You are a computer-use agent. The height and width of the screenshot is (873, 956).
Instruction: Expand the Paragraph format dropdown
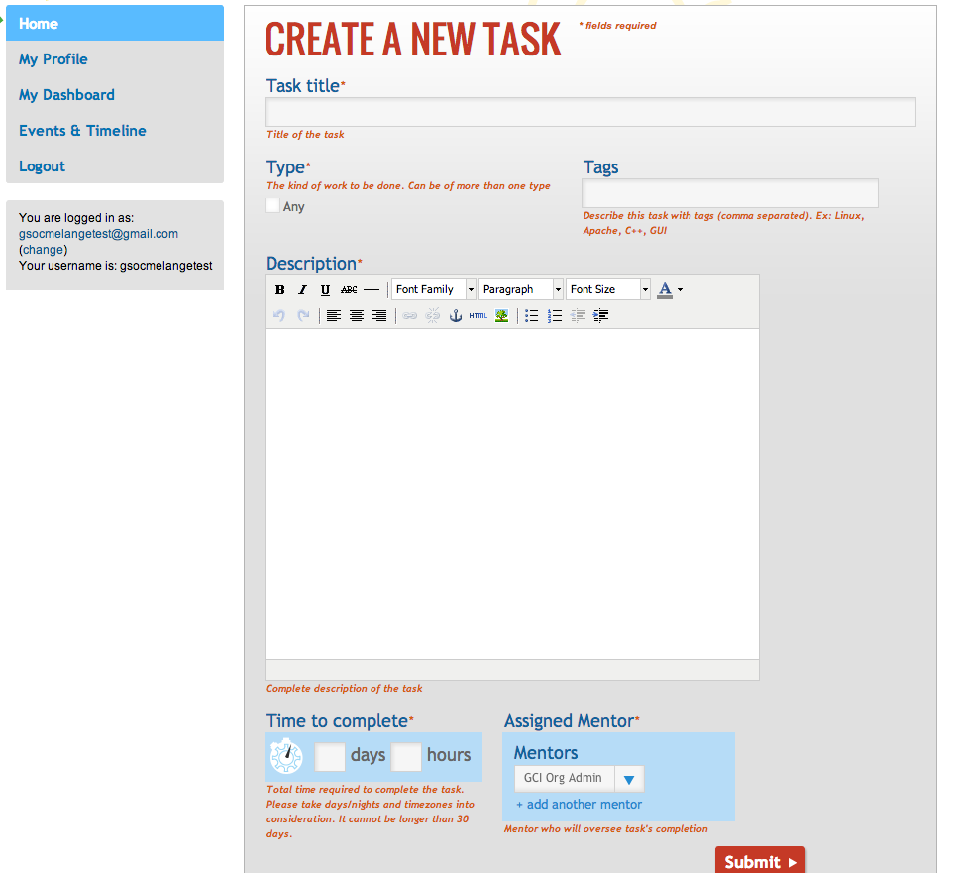(521, 290)
